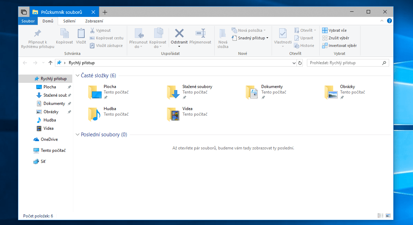Open the help question mark icon
Viewport: 413px width, 225px height.
pos(389,21)
